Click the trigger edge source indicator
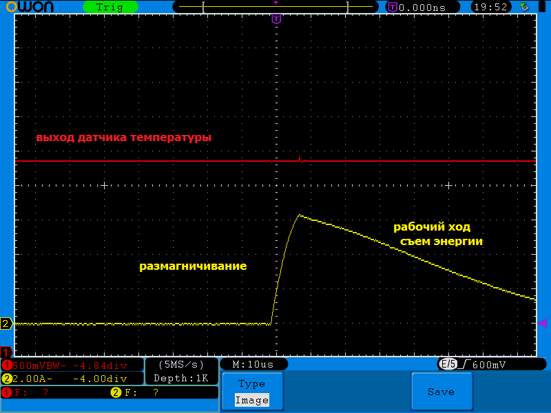The width and height of the screenshot is (551, 413). coord(449,364)
